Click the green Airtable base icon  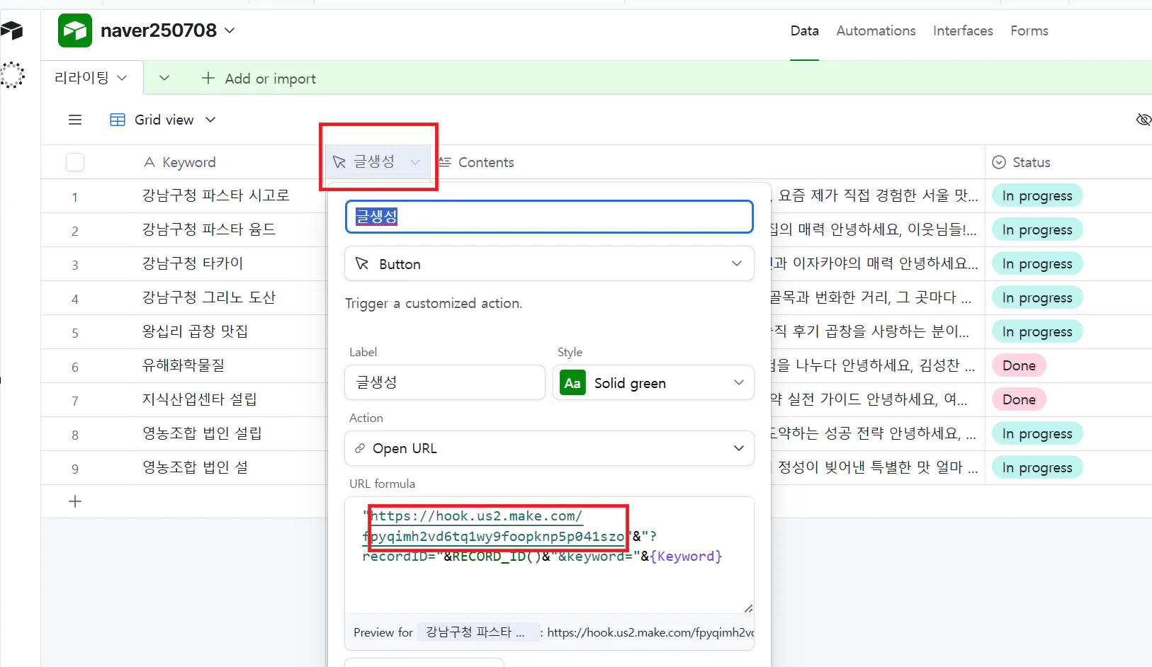[75, 30]
